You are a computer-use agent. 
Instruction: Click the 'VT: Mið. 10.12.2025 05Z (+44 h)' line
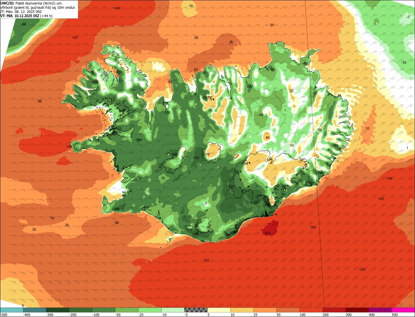[x=27, y=16]
